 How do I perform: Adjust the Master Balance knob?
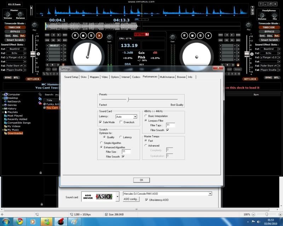(x=20, y=14)
